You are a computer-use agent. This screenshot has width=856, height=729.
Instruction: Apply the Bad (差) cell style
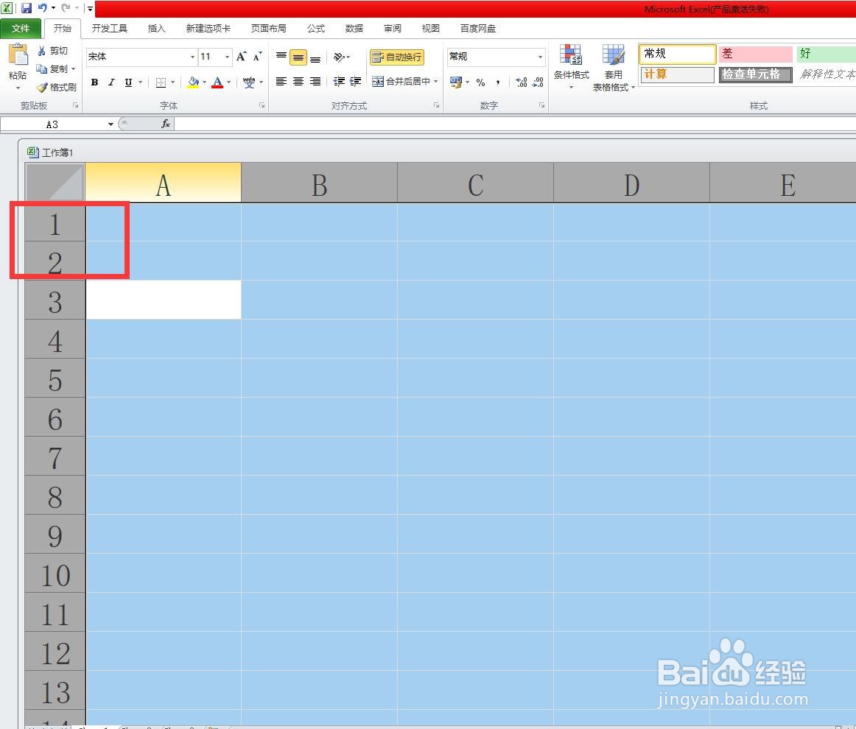(755, 54)
